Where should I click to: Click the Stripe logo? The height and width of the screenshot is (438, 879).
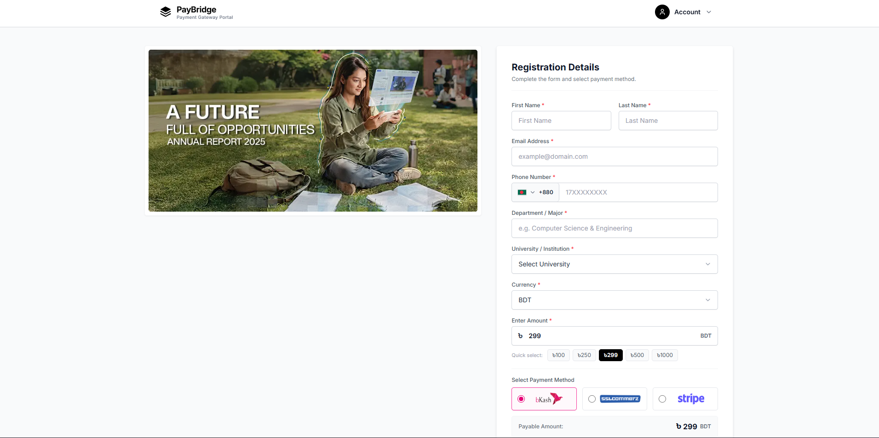point(691,398)
